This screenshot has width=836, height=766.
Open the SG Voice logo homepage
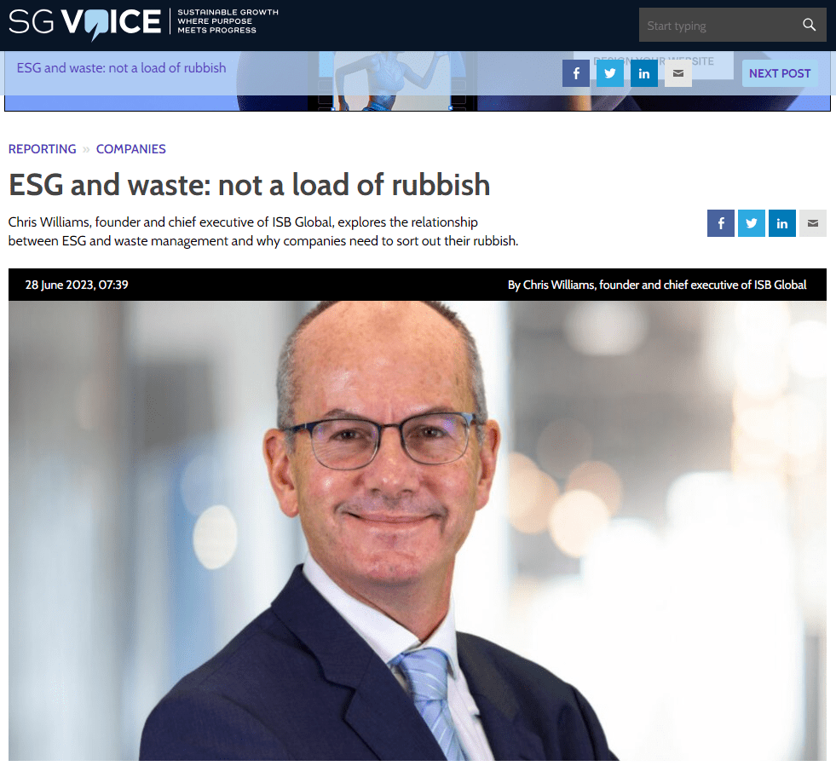tap(84, 24)
